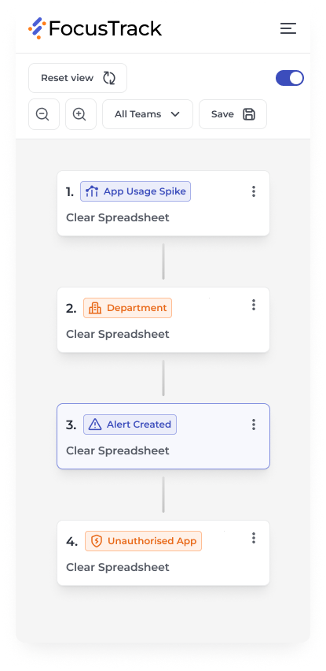Open three-dot menu on Unauthorised App step
Image resolution: width=326 pixels, height=671 pixels.
click(x=254, y=538)
